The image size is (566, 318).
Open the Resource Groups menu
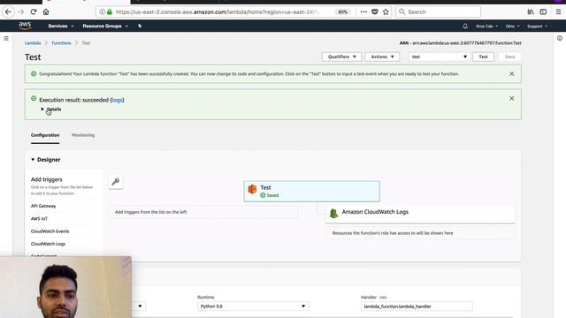click(x=105, y=26)
